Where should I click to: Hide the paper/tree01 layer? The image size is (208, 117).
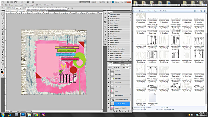(109, 83)
